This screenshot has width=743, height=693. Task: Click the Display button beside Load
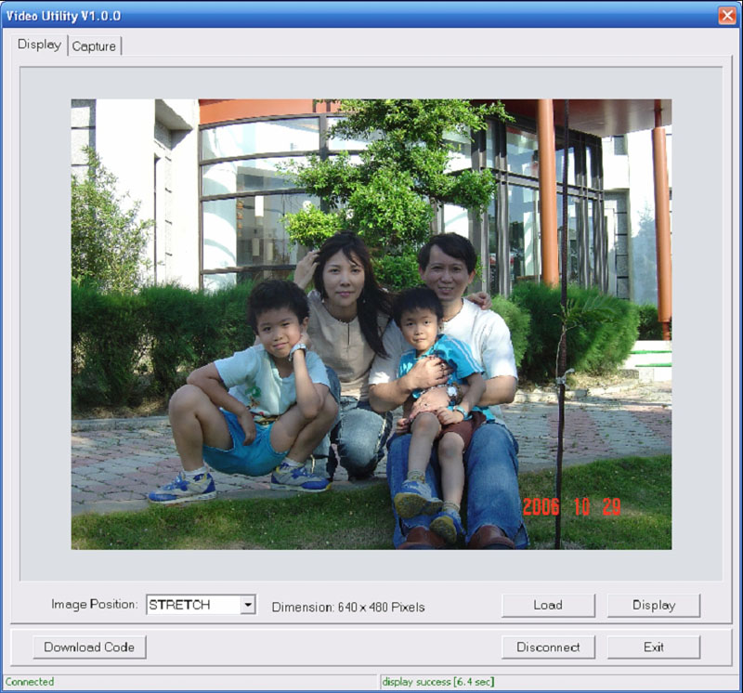coord(653,606)
